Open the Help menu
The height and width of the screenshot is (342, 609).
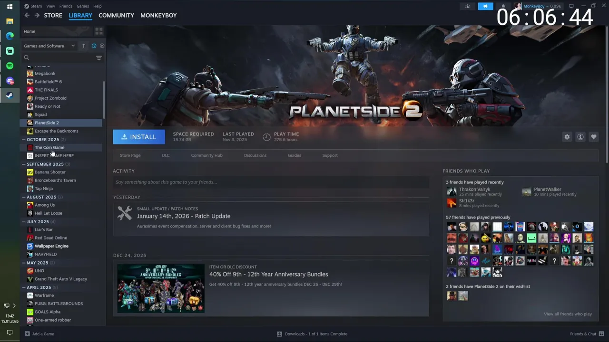point(98,6)
